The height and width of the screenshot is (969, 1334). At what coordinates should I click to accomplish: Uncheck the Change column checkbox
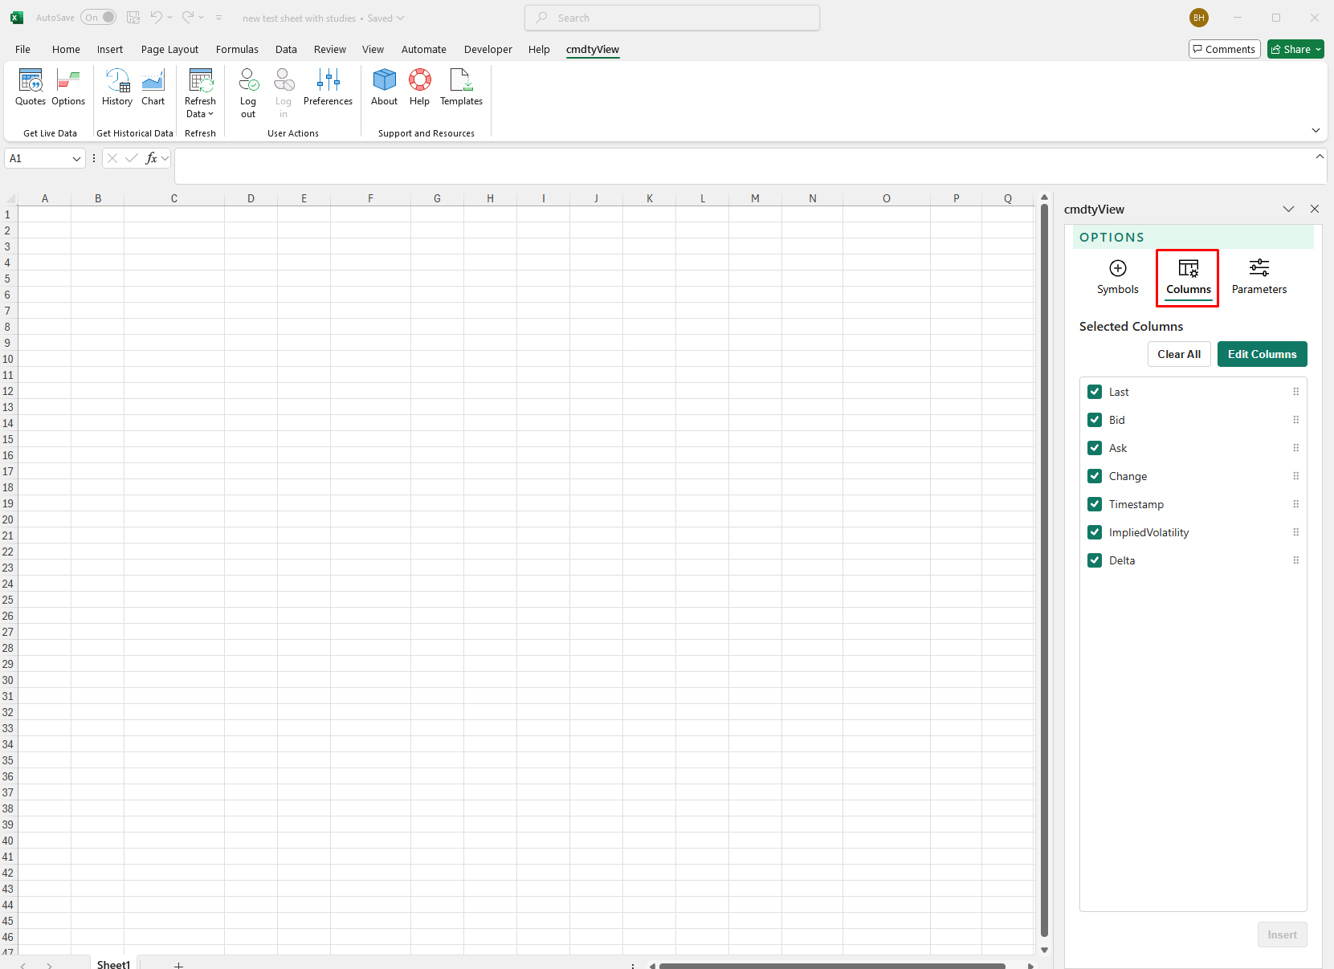1095,476
